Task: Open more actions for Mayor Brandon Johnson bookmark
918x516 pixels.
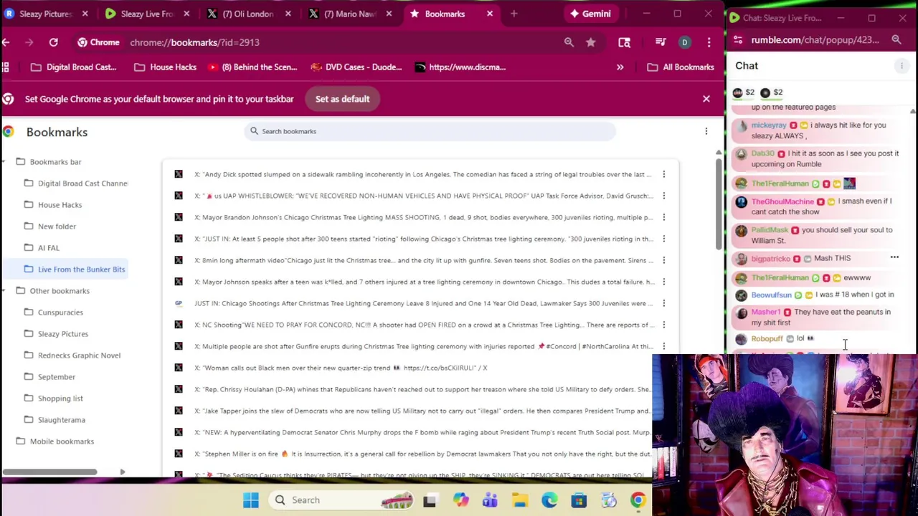Action: (x=663, y=217)
